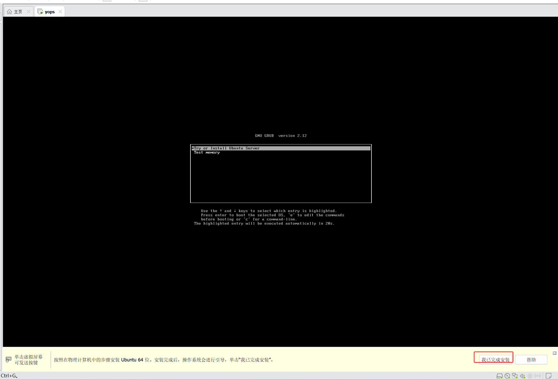Click the webcam device status icon
558x380 pixels.
coord(530,376)
